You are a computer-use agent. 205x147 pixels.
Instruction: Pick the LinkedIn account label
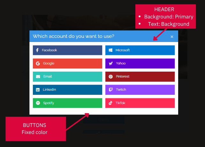click(49, 90)
